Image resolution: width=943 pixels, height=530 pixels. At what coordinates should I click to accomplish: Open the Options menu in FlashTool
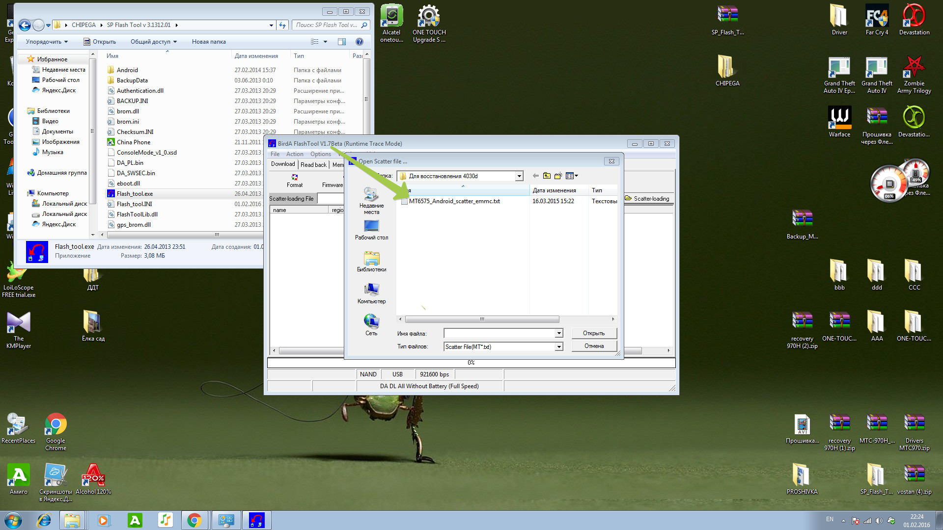(x=320, y=154)
